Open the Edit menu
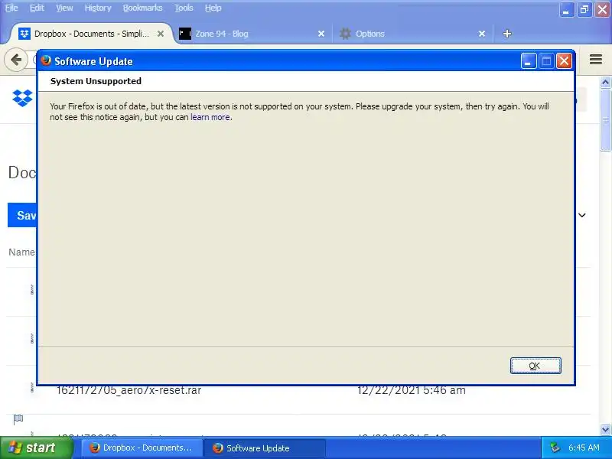The width and height of the screenshot is (612, 459). (37, 8)
